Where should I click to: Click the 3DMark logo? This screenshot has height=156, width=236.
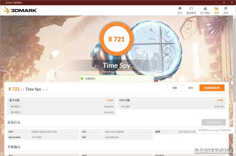click(20, 10)
